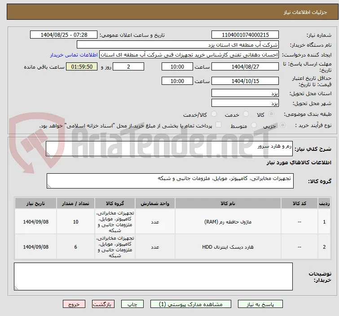Click the request creator name field
Screen dimensions: 339x316
click(189, 55)
